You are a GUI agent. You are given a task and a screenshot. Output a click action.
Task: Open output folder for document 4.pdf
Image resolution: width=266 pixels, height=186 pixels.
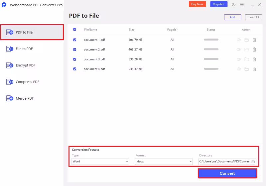(246, 69)
